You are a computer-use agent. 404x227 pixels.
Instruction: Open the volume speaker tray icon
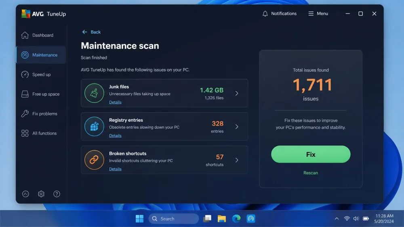click(356, 219)
